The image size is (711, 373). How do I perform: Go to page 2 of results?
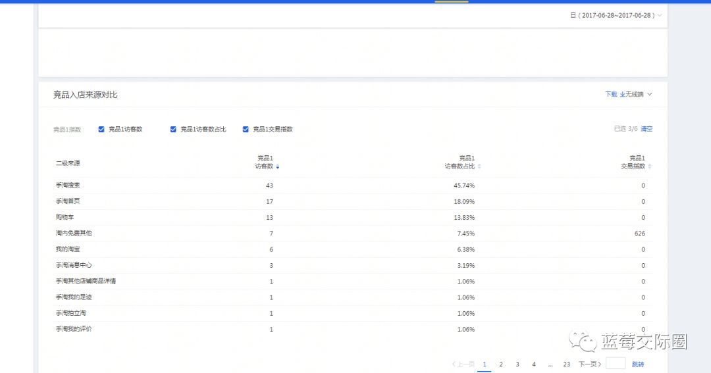point(500,364)
